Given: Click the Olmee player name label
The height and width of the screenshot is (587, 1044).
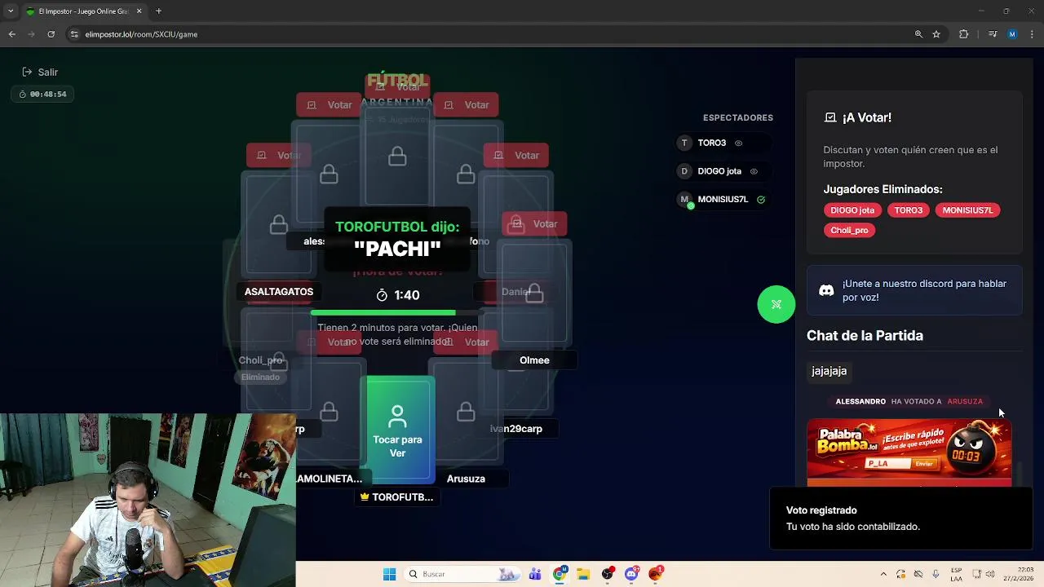Looking at the screenshot, I should click(534, 360).
